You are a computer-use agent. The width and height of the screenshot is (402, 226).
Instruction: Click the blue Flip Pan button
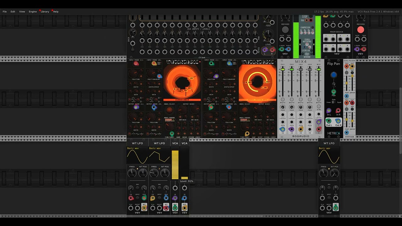334,75
